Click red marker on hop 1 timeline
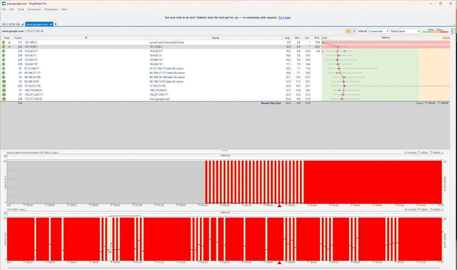Screen dimensions: 457x270 coord(279,206)
